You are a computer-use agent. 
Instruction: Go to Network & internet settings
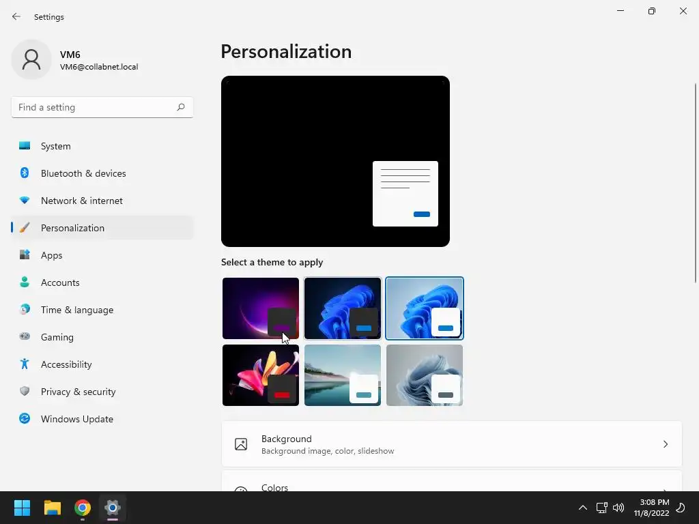point(102,201)
